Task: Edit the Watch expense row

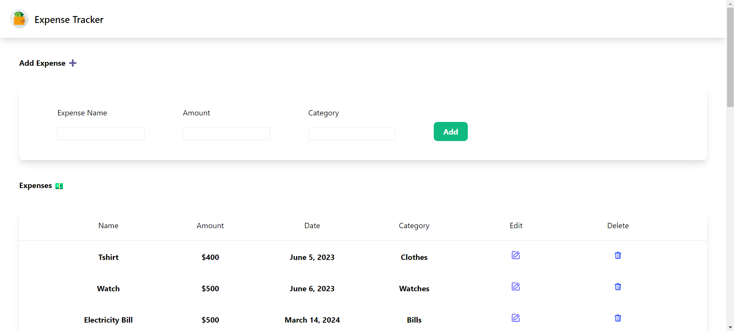Action: click(516, 286)
